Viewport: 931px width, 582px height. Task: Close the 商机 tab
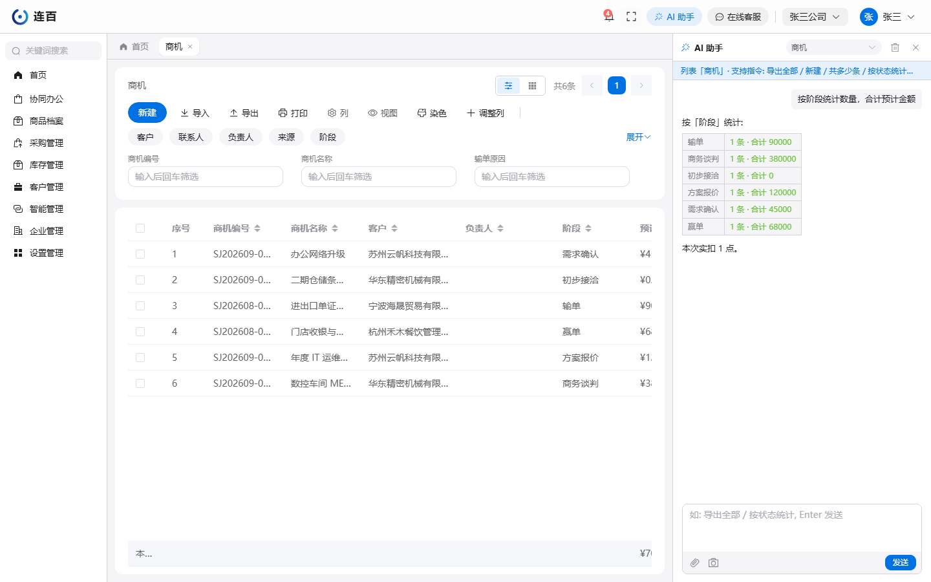pyautogui.click(x=190, y=47)
